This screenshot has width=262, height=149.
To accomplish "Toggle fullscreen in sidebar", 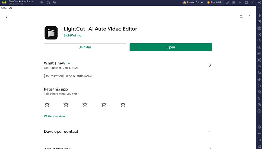I will tap(259, 9).
